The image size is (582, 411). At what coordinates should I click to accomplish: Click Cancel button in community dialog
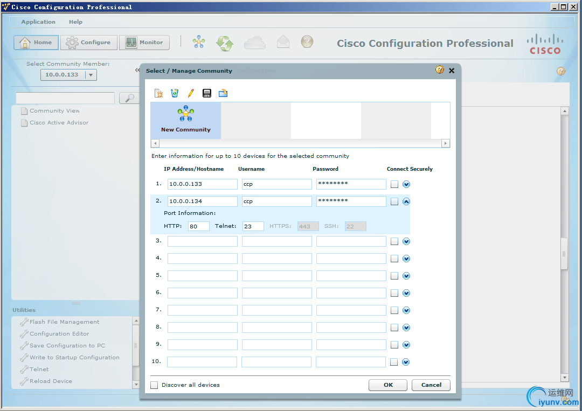click(431, 385)
